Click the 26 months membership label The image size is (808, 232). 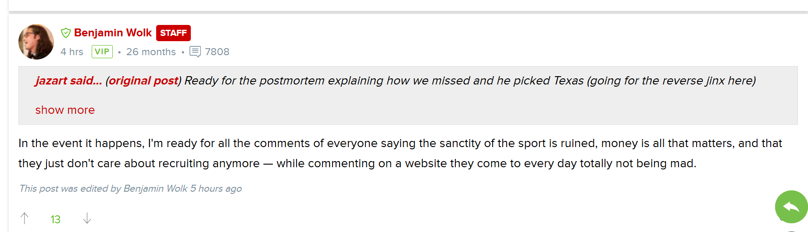coord(151,52)
